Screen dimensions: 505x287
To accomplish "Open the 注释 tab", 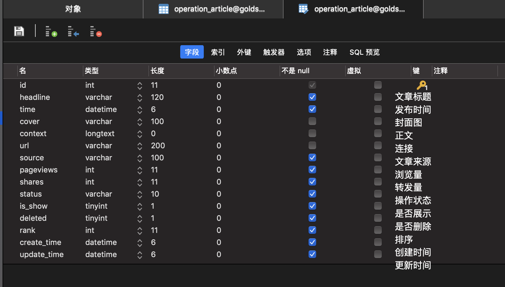I will pyautogui.click(x=330, y=52).
